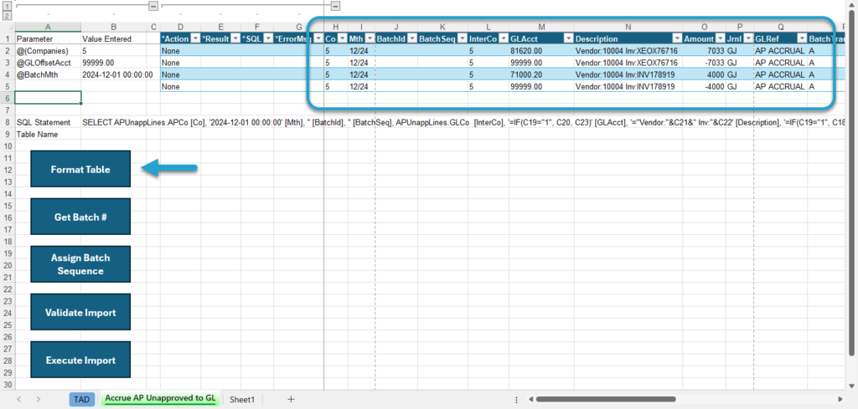Open the InterCo column filter dropdown
The width and height of the screenshot is (858, 409).
503,38
